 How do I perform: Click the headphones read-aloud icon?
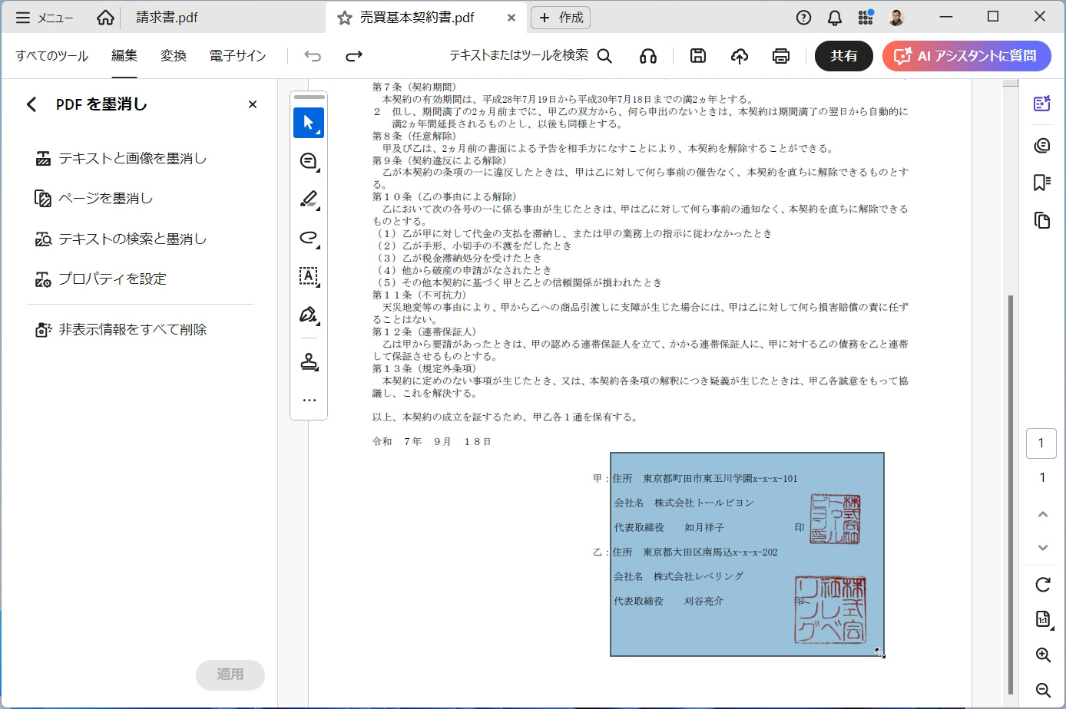click(x=648, y=55)
